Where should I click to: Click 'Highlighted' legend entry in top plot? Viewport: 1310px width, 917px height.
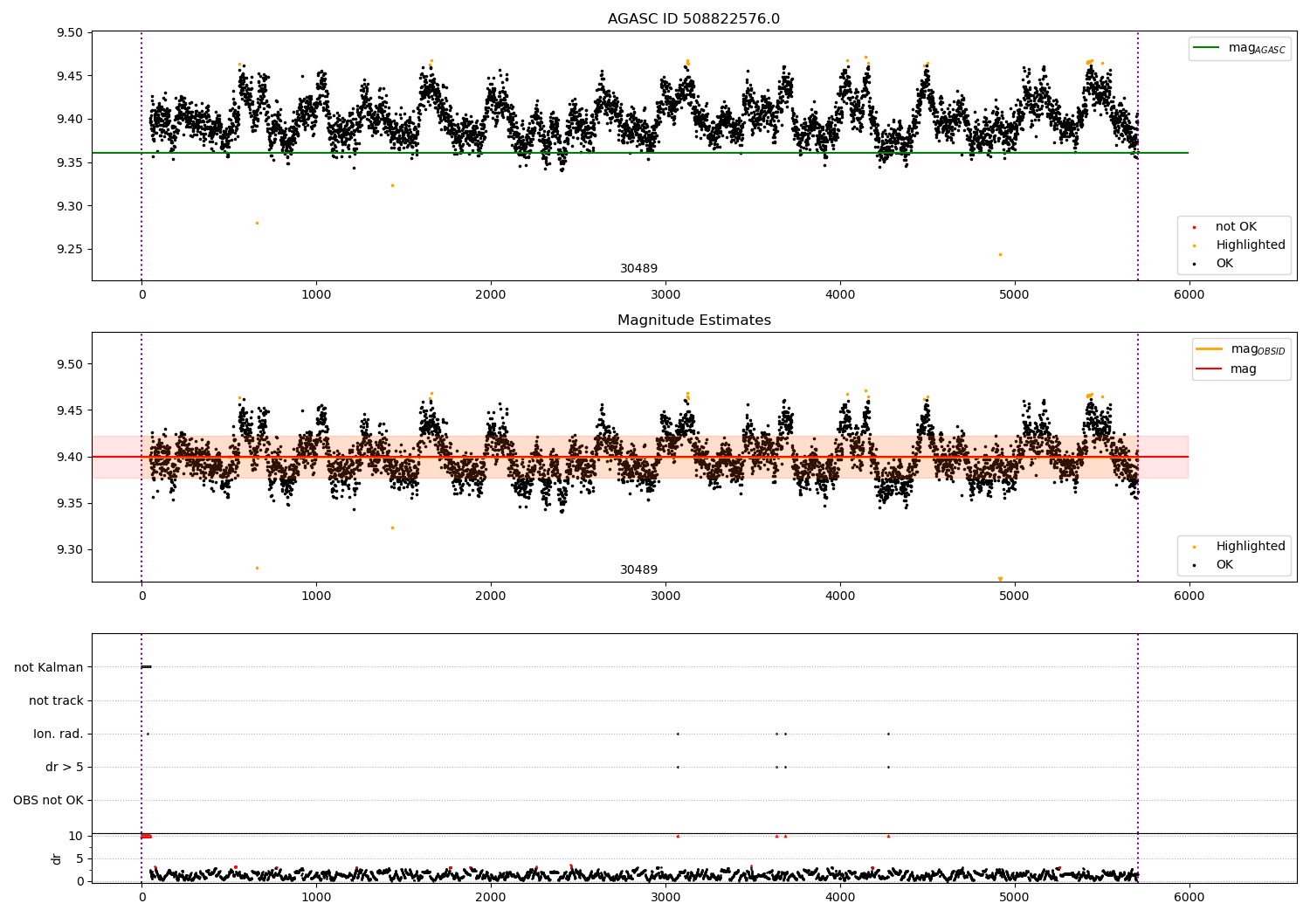click(x=1239, y=245)
